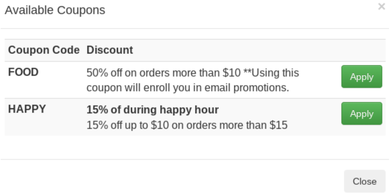Click the green Apply button next to FOOD
This screenshot has width=391, height=196.
coord(361,77)
